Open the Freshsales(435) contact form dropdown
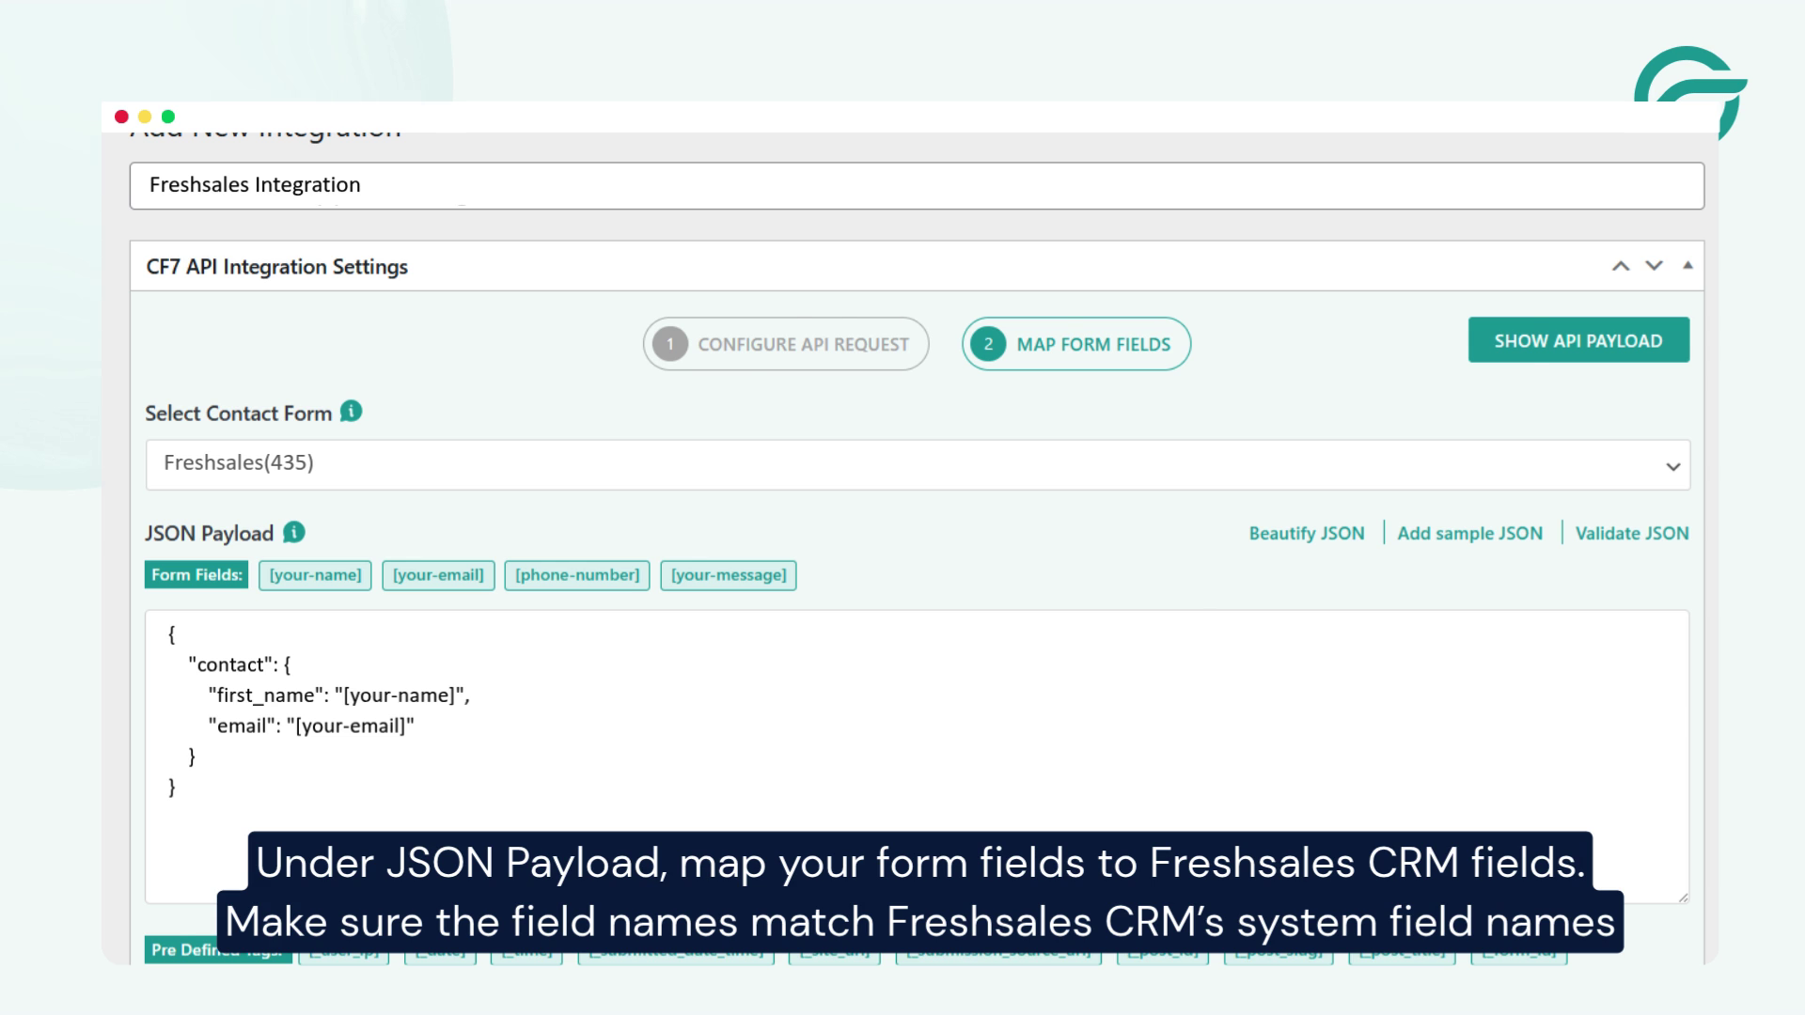The height and width of the screenshot is (1015, 1805). 918,464
